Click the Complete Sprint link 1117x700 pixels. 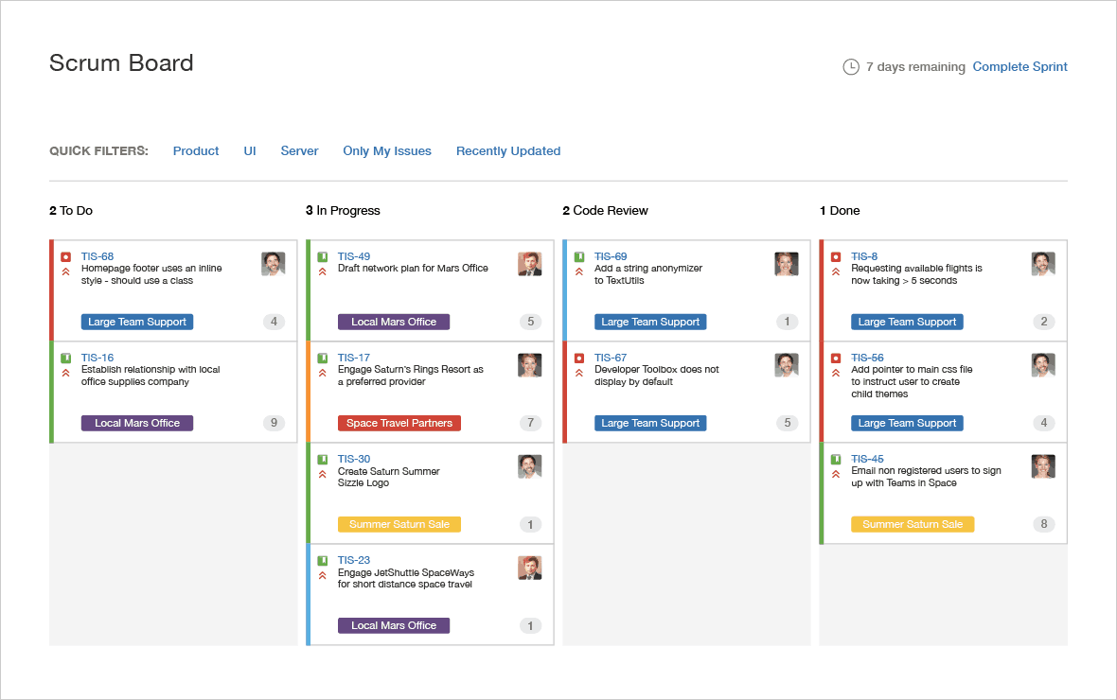tap(1019, 67)
